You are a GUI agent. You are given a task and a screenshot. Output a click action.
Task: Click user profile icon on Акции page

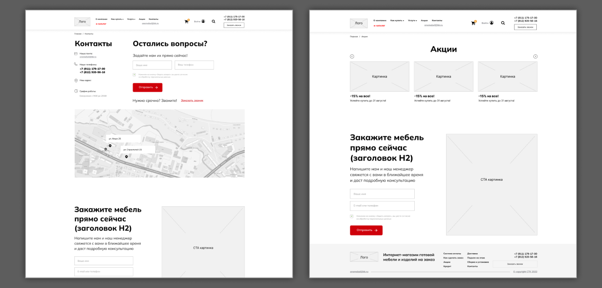(x=491, y=23)
